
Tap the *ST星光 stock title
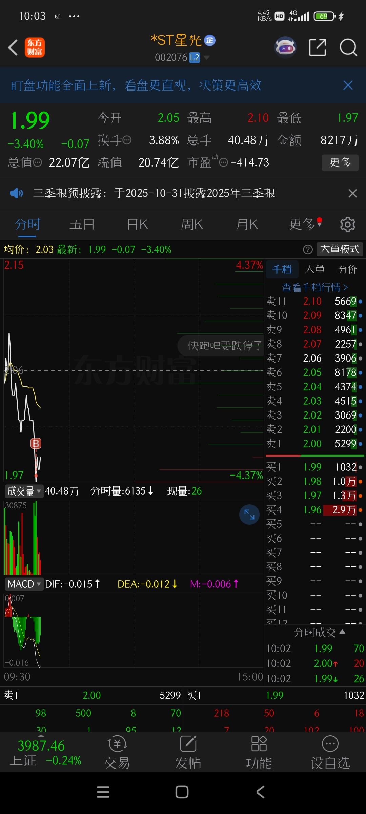[x=176, y=40]
